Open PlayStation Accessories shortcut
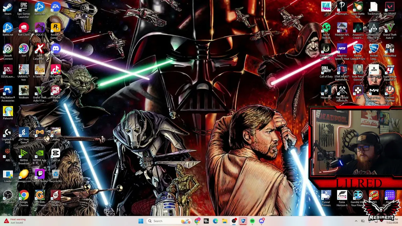 8,94
